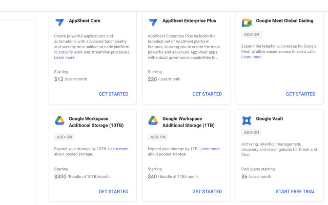Click the $20 /user/month price
Screen dimensions: 328x205
click(164, 79)
